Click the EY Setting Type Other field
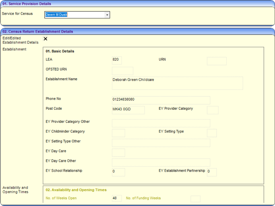Viewport: 275px width, 206px height. pyautogui.click(x=161, y=143)
